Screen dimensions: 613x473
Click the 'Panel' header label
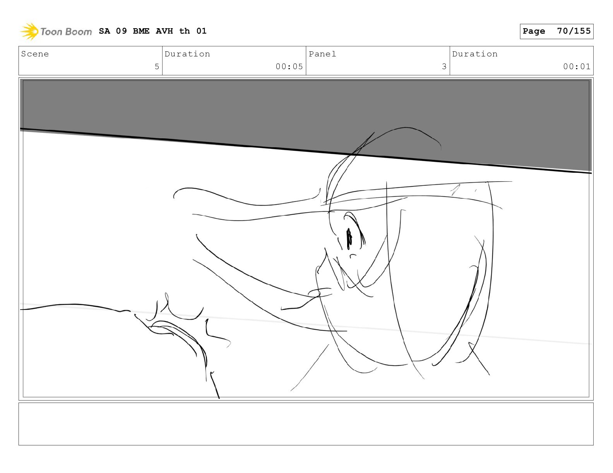point(322,54)
